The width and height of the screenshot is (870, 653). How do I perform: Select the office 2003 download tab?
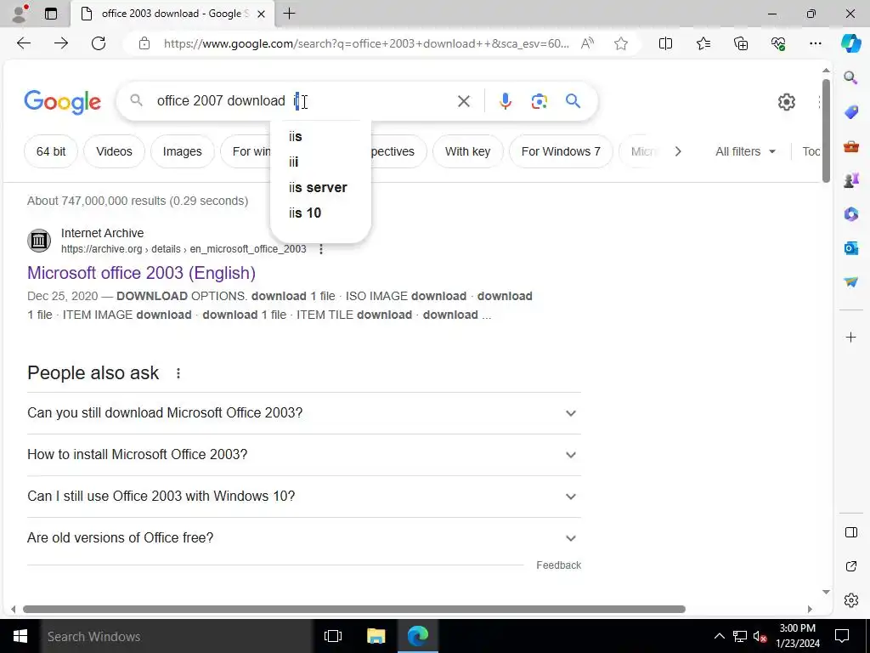(x=172, y=14)
